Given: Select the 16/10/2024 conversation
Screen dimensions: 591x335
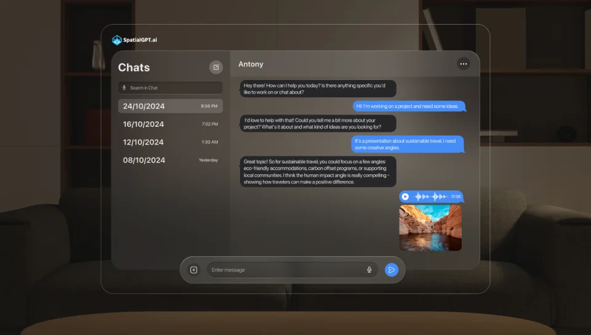Looking at the screenshot, I should (170, 124).
